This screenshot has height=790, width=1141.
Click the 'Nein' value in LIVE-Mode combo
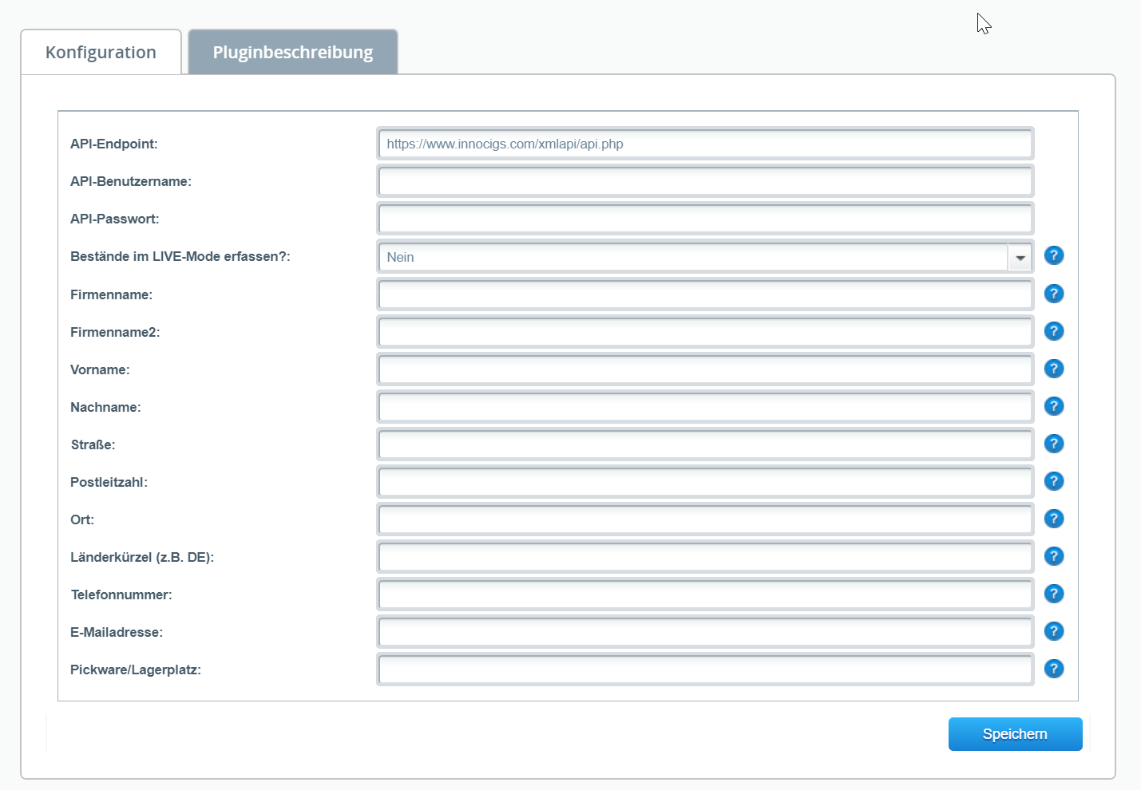point(401,257)
